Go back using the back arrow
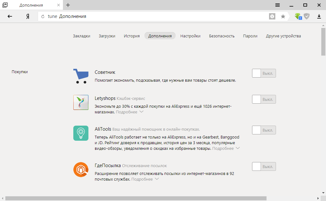Viewport: 326px width, 201px height. (x=10, y=16)
